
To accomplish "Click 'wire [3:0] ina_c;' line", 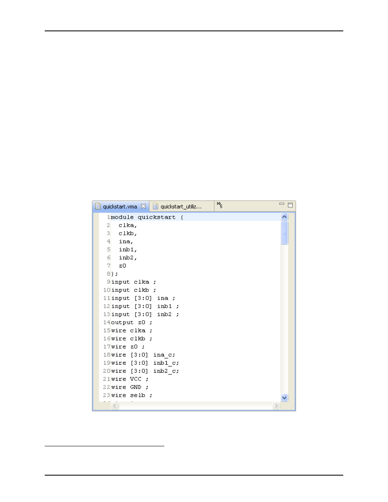I will [x=143, y=355].
